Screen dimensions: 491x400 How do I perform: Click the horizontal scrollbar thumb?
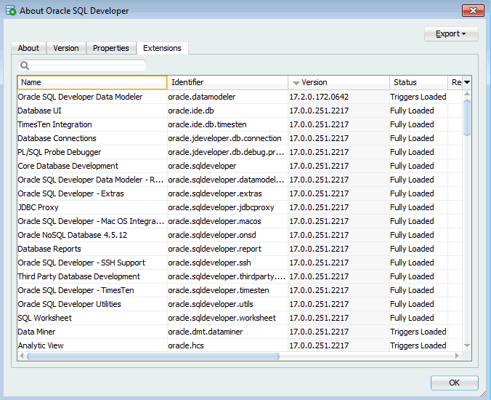pos(153,356)
